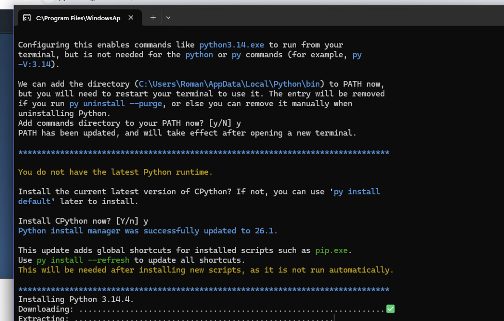The height and width of the screenshot is (321, 504).
Task: Click the python3.14.exe text
Action: [x=231, y=45]
